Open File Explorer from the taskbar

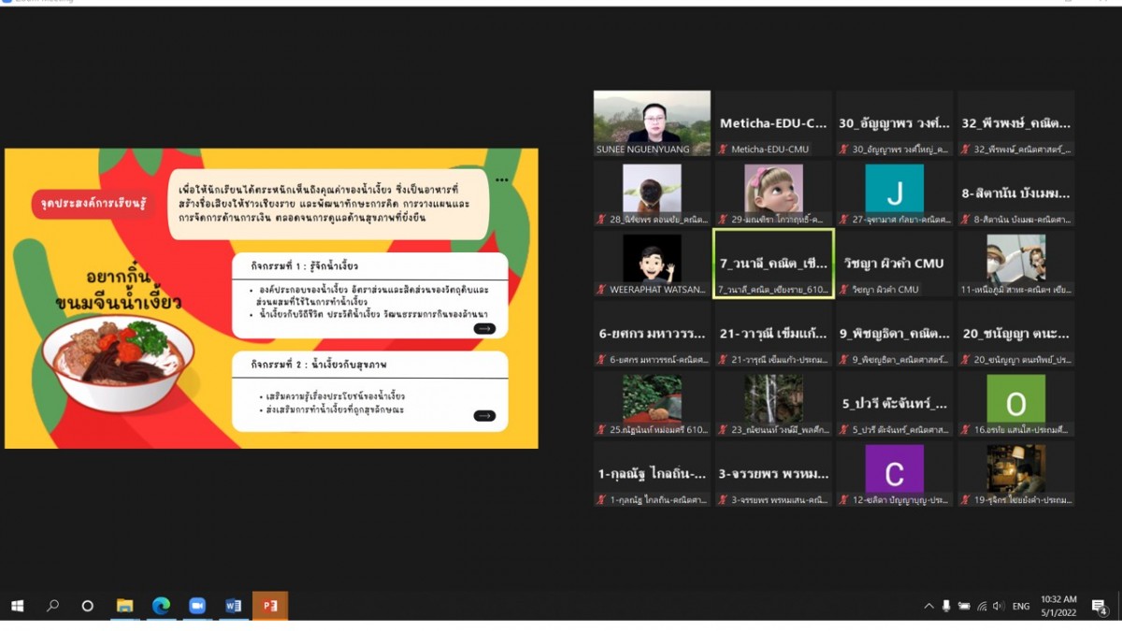click(x=124, y=606)
